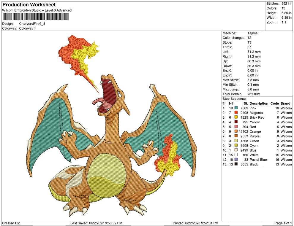The image size is (294, 226).
Task: Click the Orange thread swatch
Action: click(235, 131)
